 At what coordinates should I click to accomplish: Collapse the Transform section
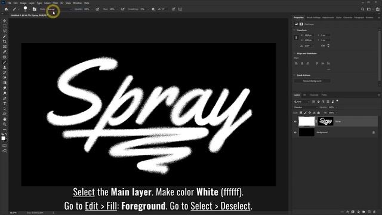coord(294,30)
